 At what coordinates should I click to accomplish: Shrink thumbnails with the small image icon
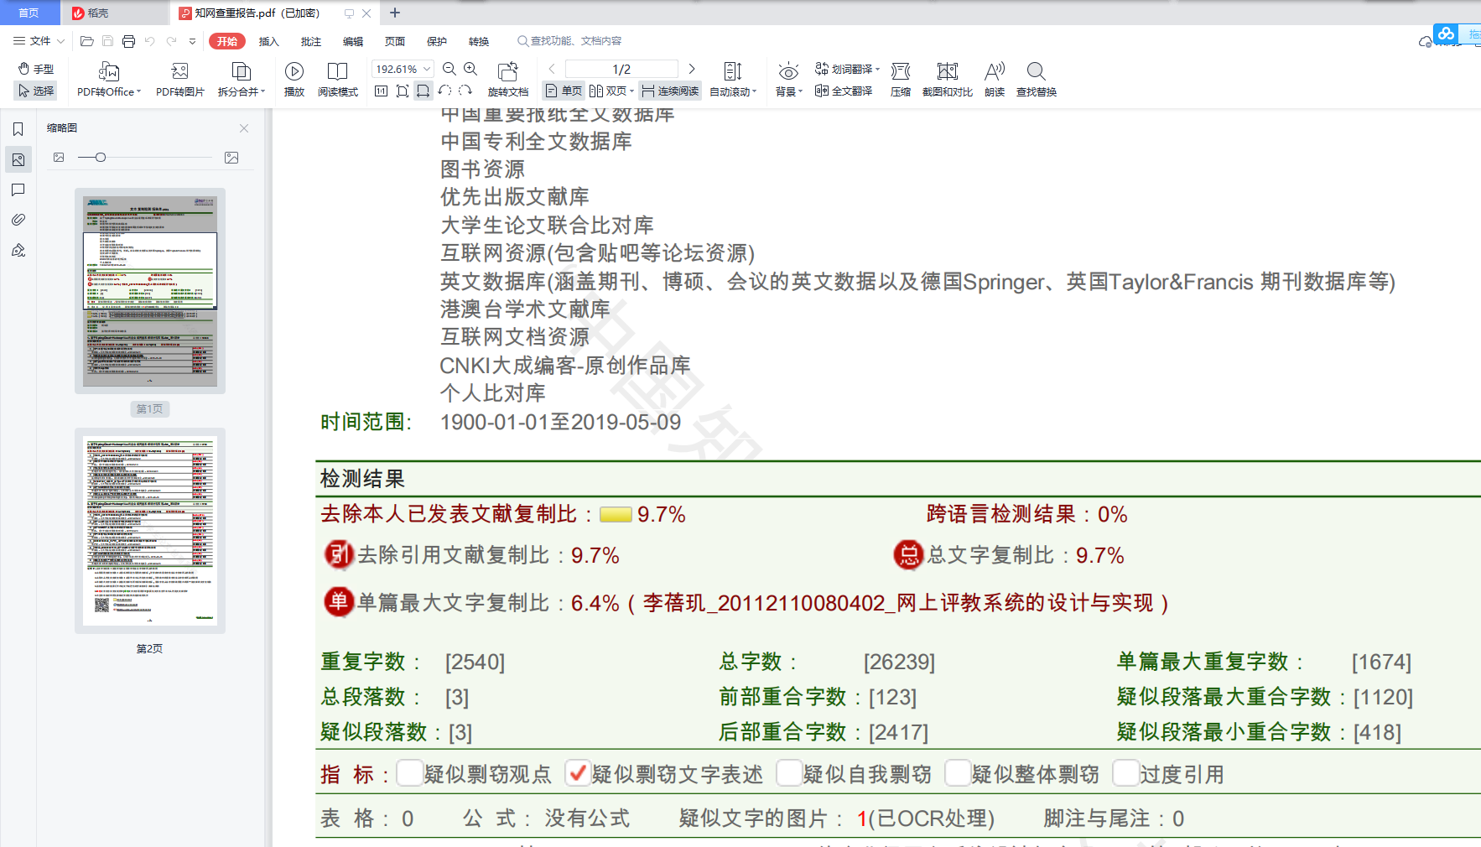(x=59, y=158)
